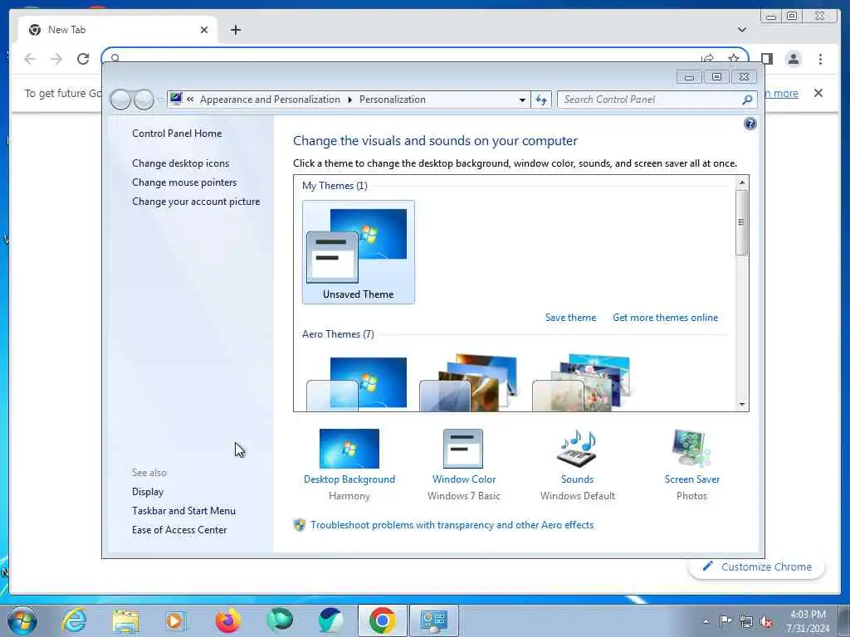The width and height of the screenshot is (850, 637).
Task: Click the Control Panel taskbar button
Action: pyautogui.click(x=433, y=620)
